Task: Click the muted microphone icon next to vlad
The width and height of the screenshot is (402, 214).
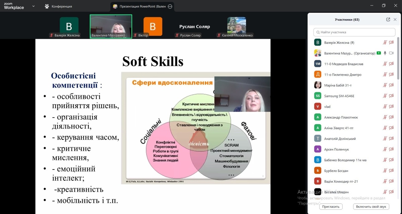Action: (385, 106)
